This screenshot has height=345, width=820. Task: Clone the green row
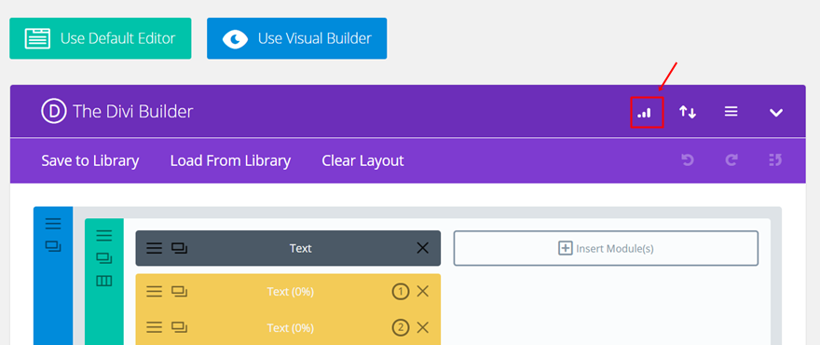click(104, 258)
